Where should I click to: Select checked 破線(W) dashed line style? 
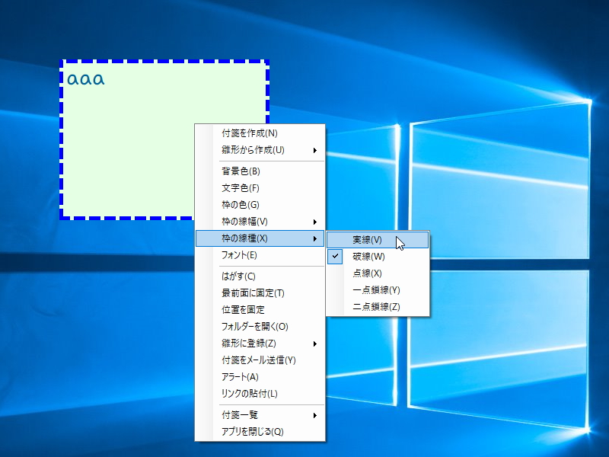[x=378, y=257]
